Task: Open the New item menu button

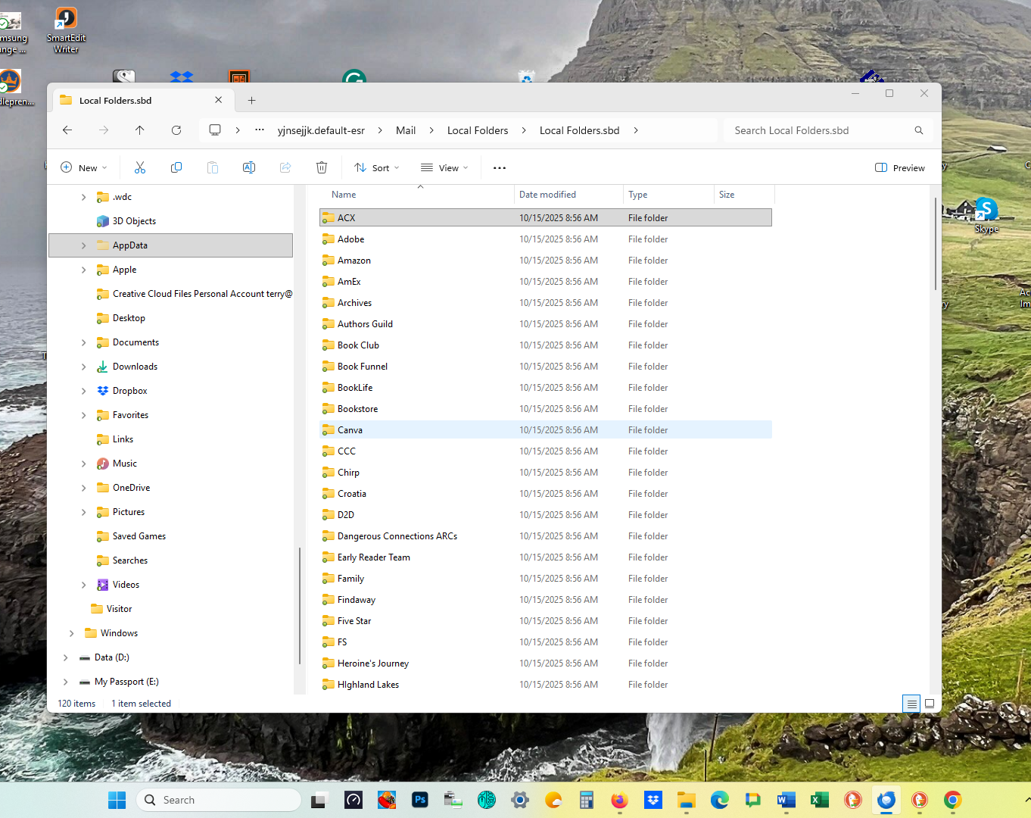Action: coord(84,167)
